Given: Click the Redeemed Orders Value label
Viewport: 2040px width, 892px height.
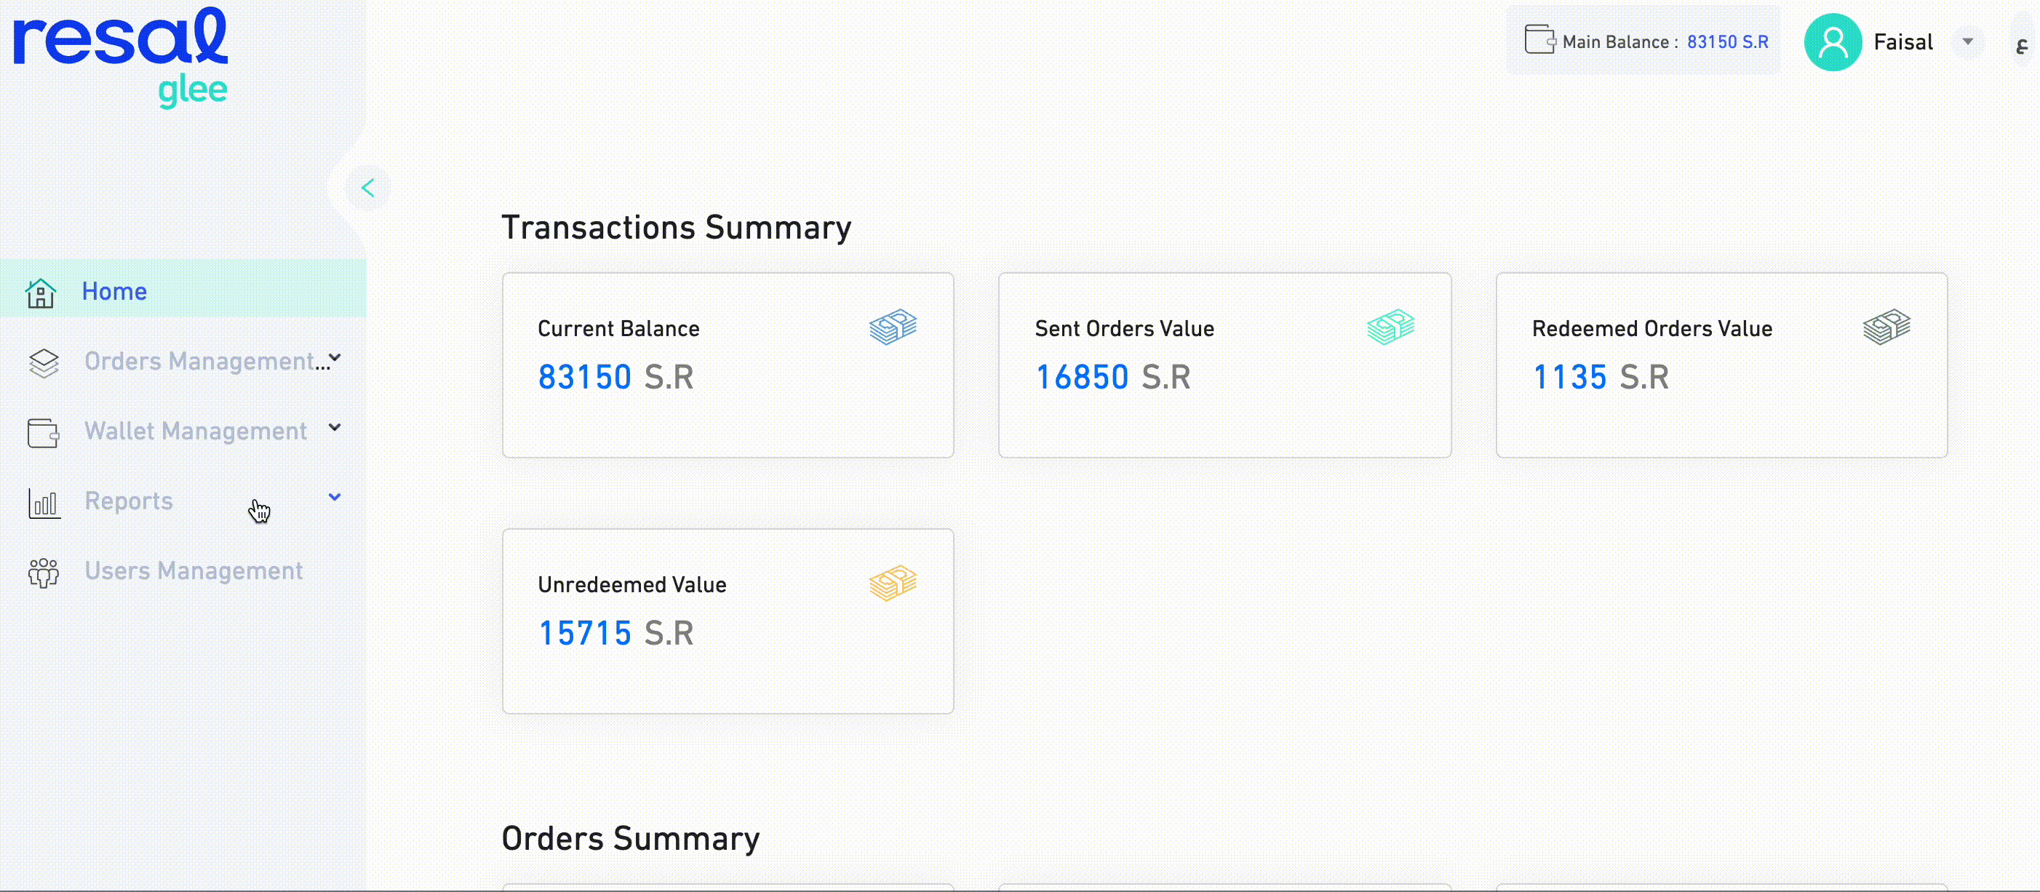Looking at the screenshot, I should (x=1652, y=329).
